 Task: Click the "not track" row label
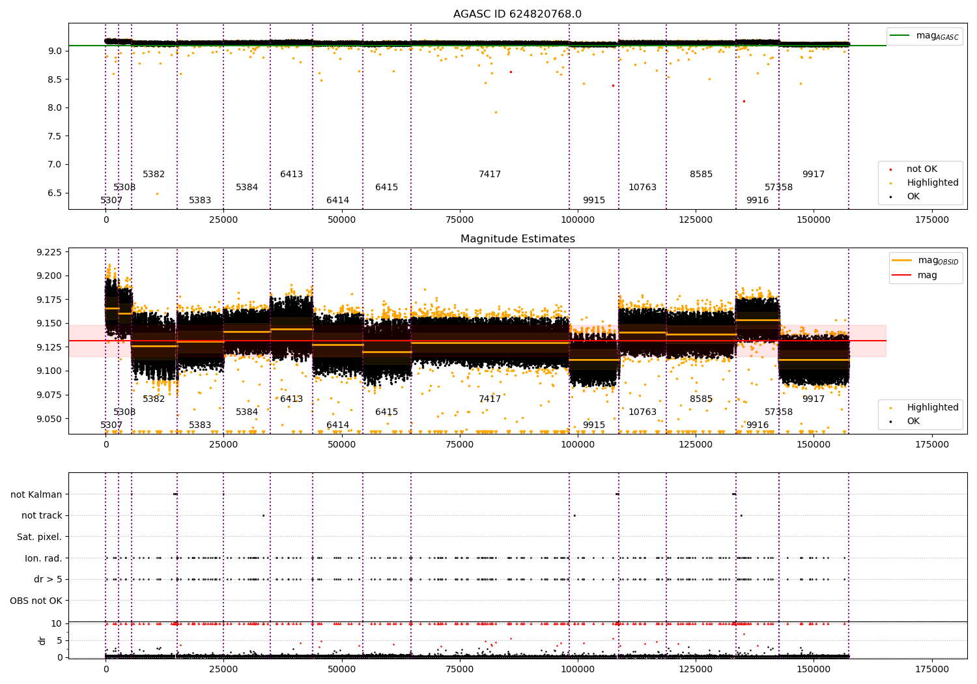click(42, 516)
